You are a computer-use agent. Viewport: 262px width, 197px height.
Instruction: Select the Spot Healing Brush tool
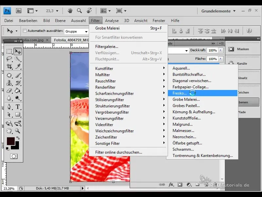coord(9,76)
